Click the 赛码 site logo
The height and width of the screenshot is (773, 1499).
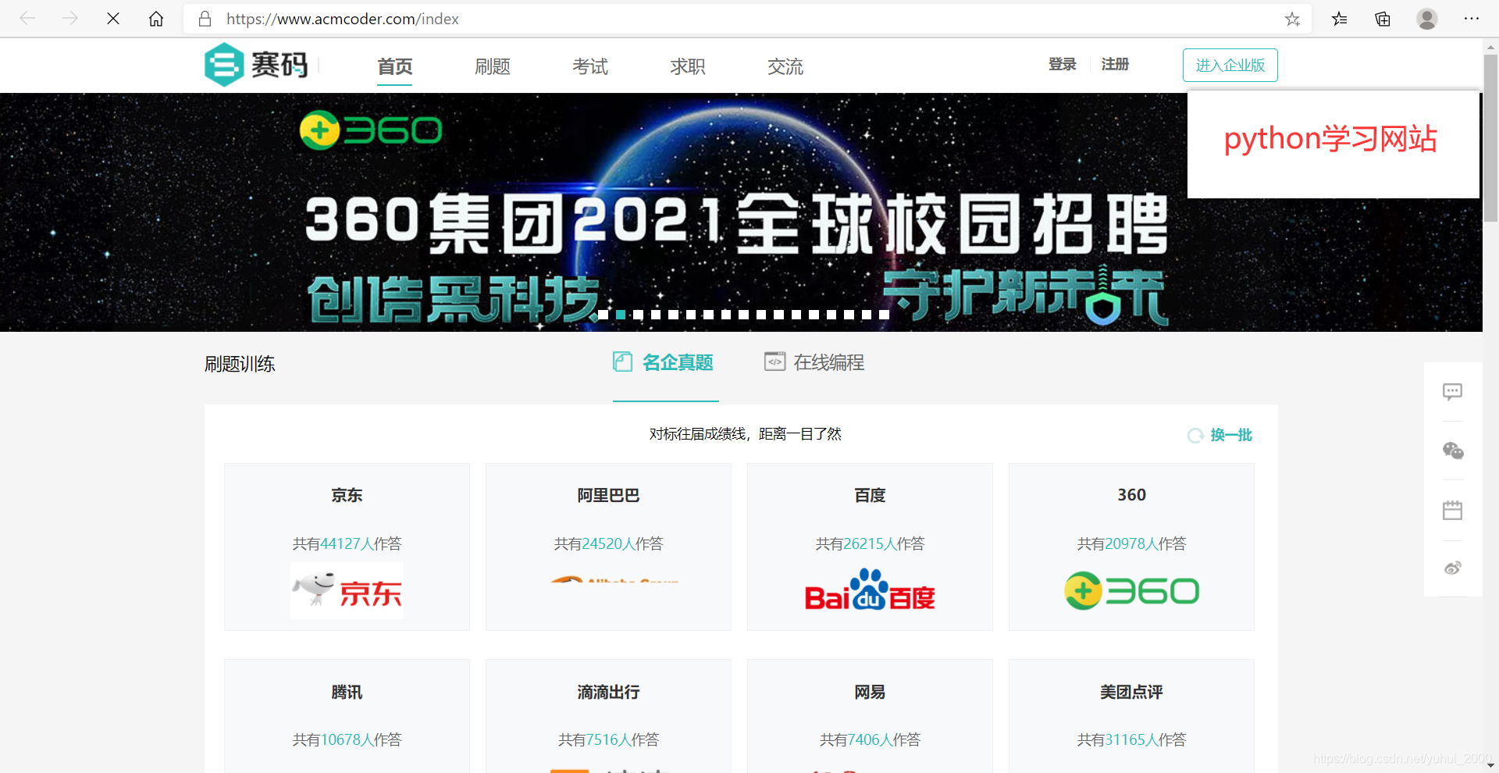point(256,65)
